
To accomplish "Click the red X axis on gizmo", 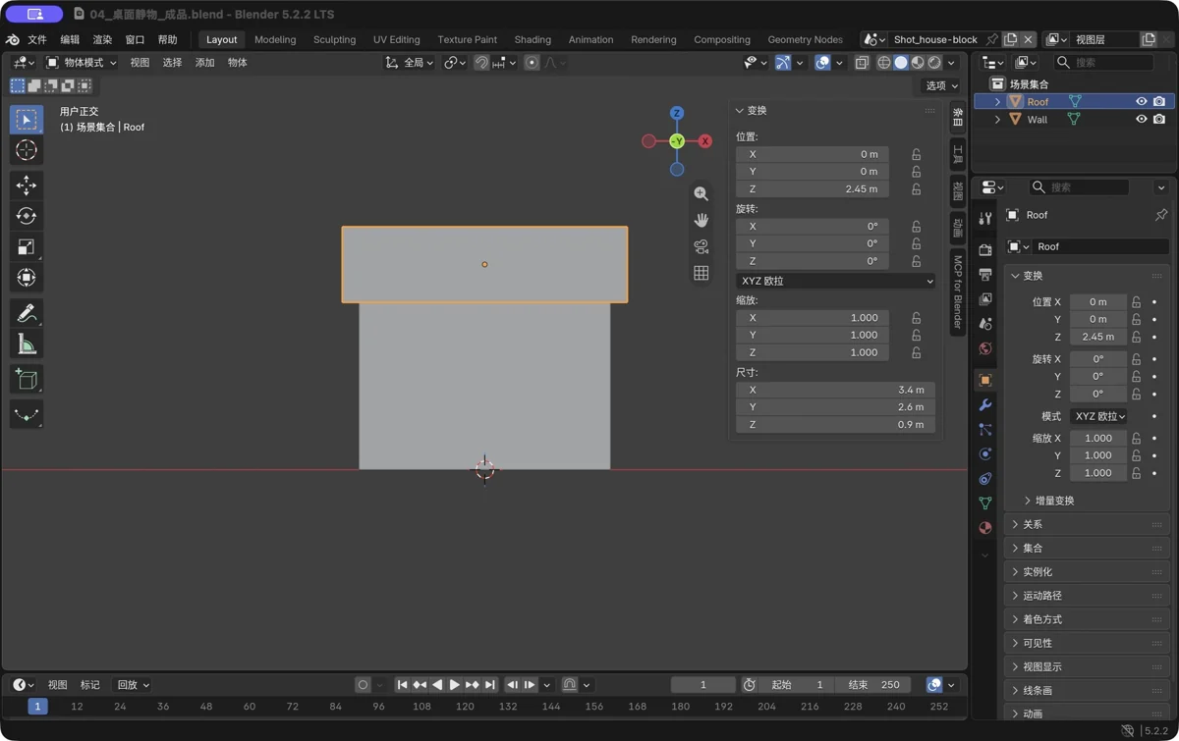I will pyautogui.click(x=704, y=141).
